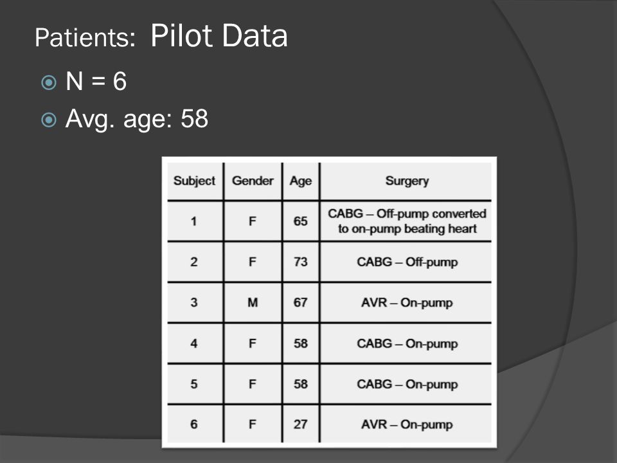Select the Pilot Data title text
Viewport: 617px width, 463px height.
219,35
